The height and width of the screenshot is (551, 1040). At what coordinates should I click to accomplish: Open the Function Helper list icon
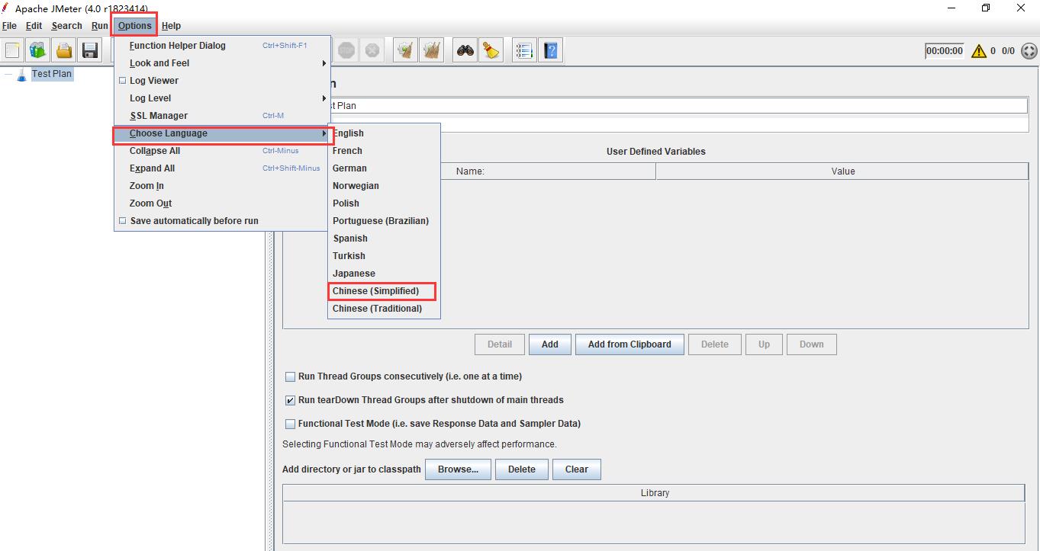pyautogui.click(x=524, y=51)
